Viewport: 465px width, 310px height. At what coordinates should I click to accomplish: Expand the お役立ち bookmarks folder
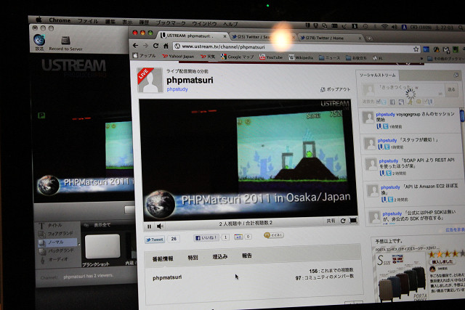pyautogui.click(x=357, y=58)
